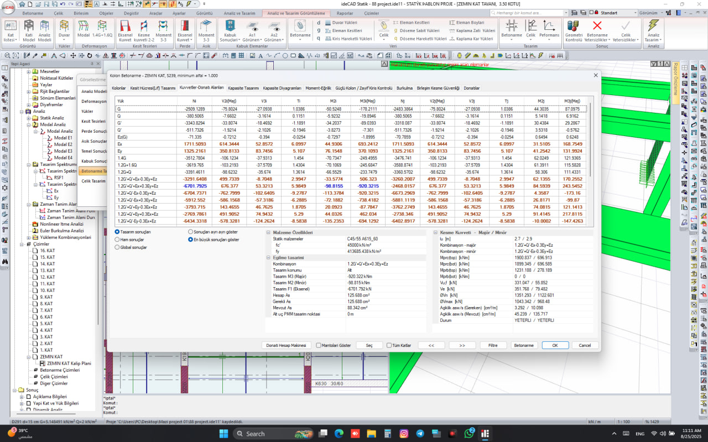The image size is (708, 442).
Task: Click the zoom magnifier in the second toolbar
Action: 7,55
